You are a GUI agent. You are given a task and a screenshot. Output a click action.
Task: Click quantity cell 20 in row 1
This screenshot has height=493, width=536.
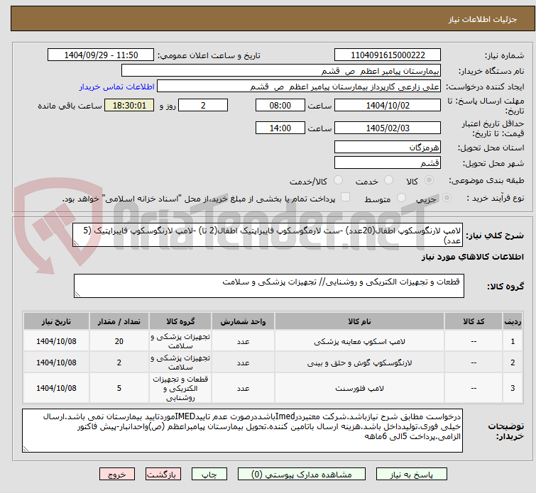[x=119, y=341]
